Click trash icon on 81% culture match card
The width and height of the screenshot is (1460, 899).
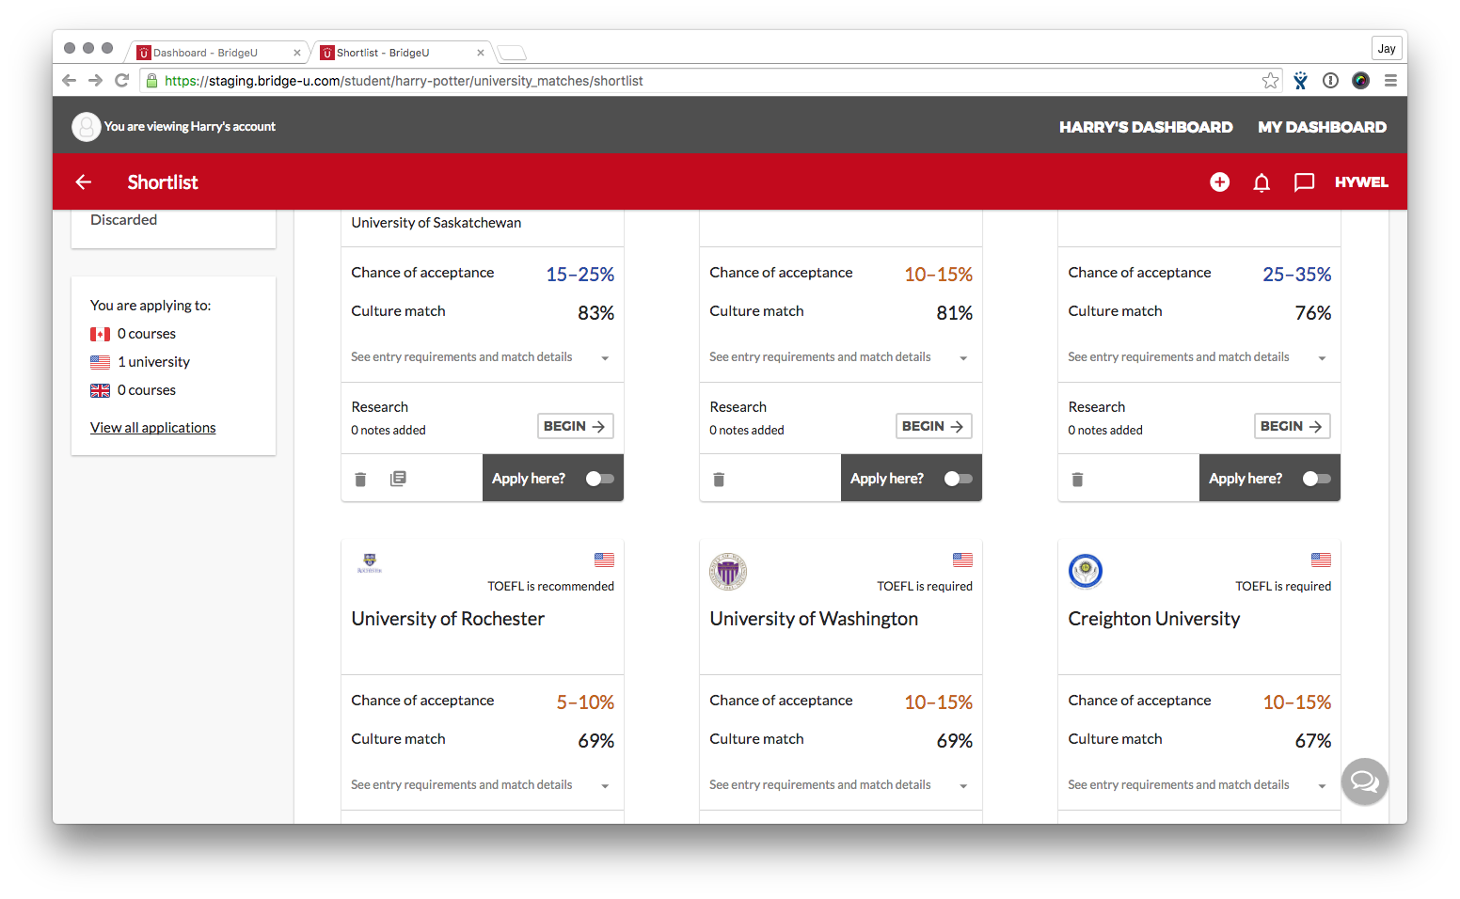[x=719, y=480]
